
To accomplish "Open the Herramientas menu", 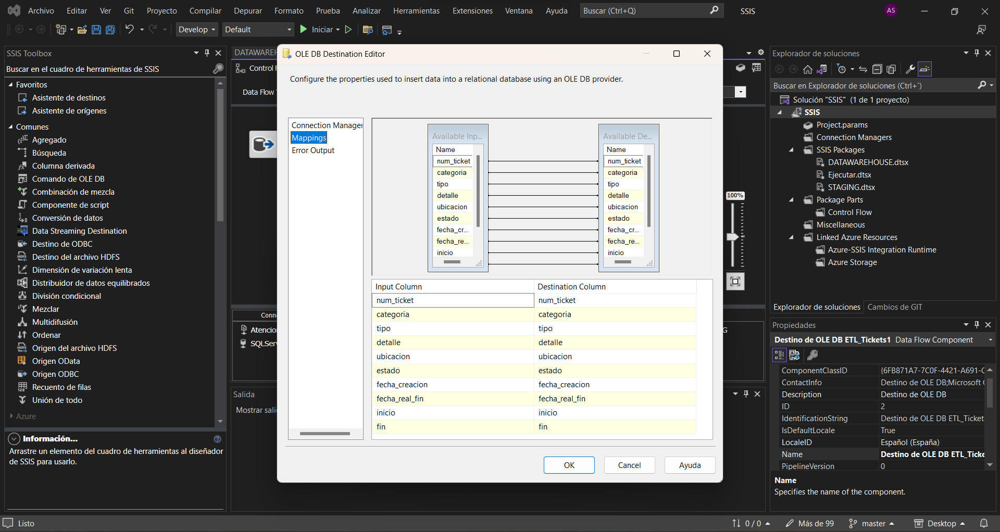I will click(x=416, y=11).
